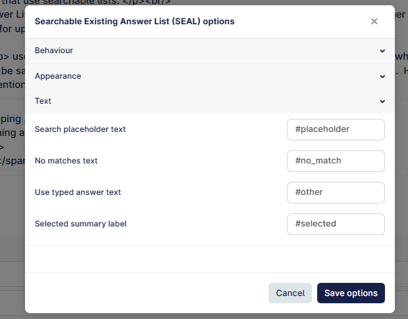The width and height of the screenshot is (408, 319).
Task: Focus the #no_match input field
Action: click(x=336, y=161)
